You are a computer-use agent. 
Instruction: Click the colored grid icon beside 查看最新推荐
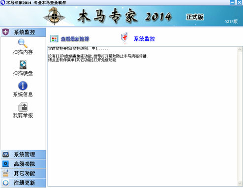54,39
